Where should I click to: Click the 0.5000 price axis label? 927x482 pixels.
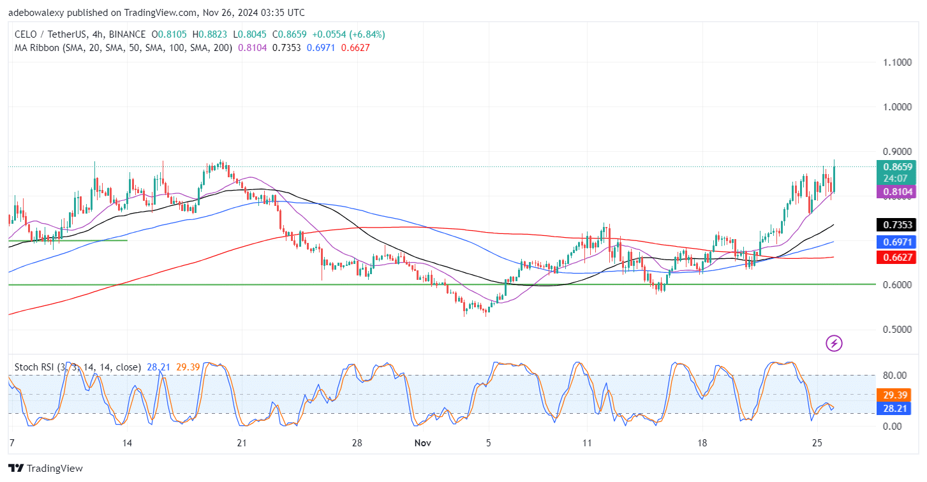897,330
